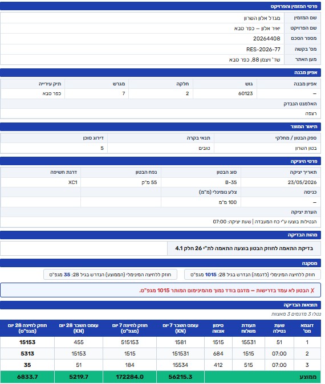325x384 pixels.
Task: Click agreement number 20264408
Action: coord(266,39)
